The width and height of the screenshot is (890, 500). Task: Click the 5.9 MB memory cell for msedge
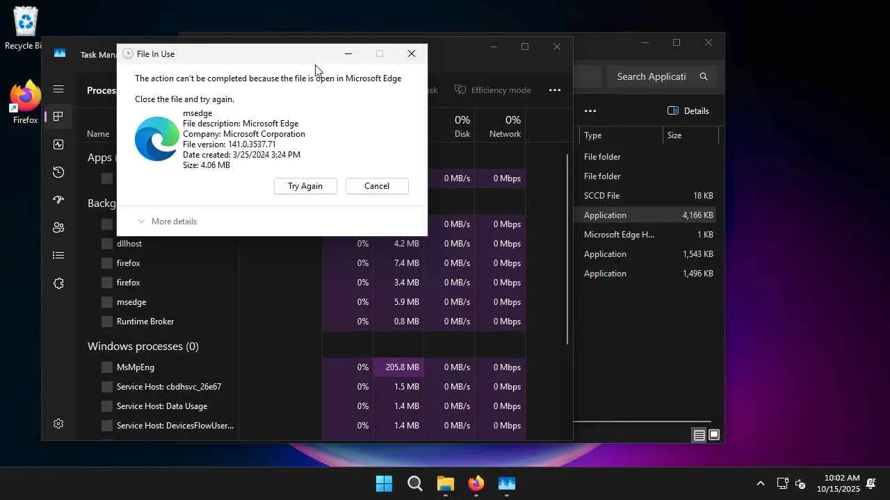click(x=398, y=302)
